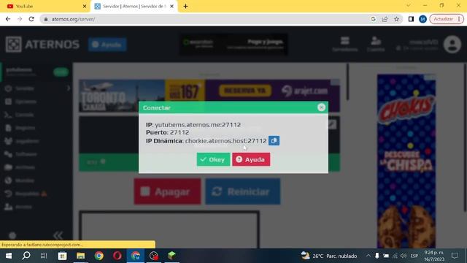Viewport: 467px width, 263px height.
Task: Open the Servidores list in header
Action: pyautogui.click(x=345, y=44)
